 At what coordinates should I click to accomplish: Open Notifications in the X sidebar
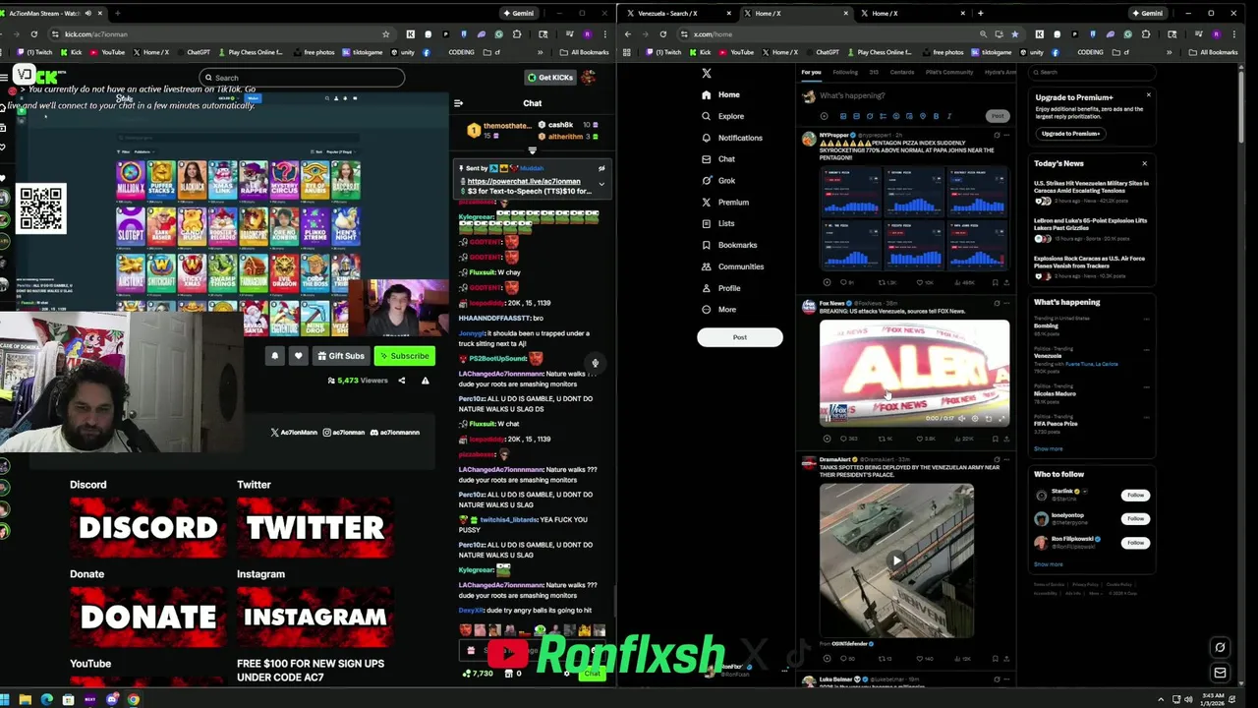(x=731, y=138)
